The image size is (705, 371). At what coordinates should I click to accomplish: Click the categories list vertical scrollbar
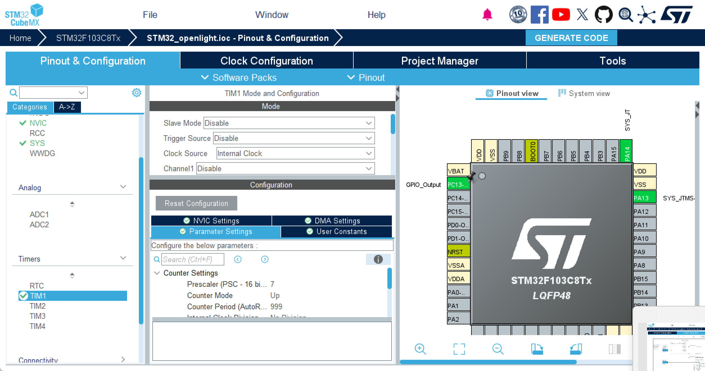pyautogui.click(x=141, y=241)
